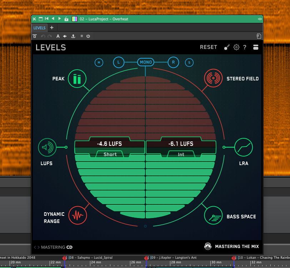Undo last plugin change
The width and height of the screenshot is (290, 268).
tap(43, 36)
